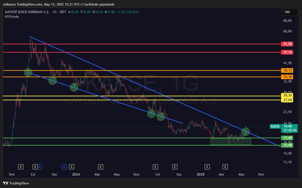Click the dividend D marker next to Eyl 2023
Viewport: 302px width, 188px height.
coord(40,166)
